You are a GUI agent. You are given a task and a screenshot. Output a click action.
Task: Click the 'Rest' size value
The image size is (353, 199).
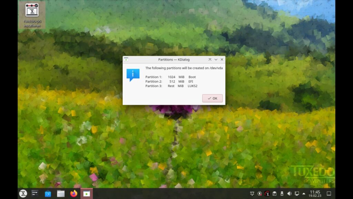171,86
